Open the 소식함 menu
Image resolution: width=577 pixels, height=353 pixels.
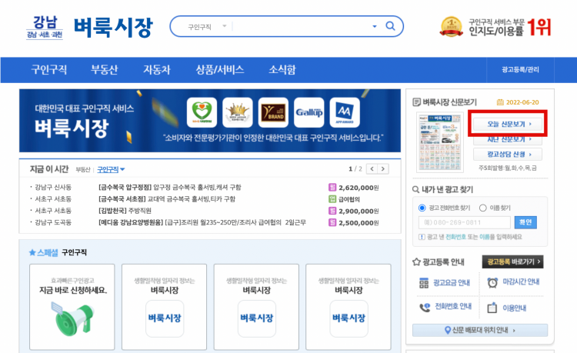(x=282, y=69)
